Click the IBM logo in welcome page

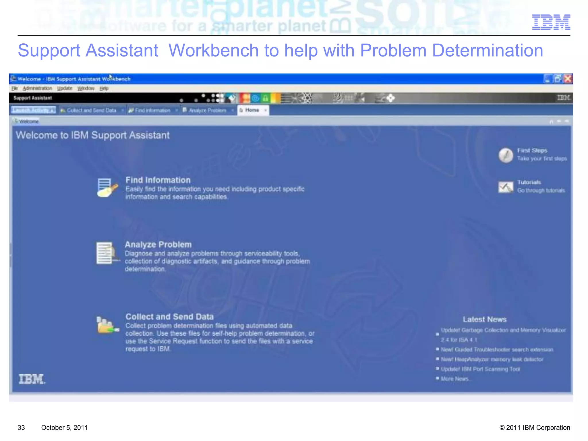(32, 379)
